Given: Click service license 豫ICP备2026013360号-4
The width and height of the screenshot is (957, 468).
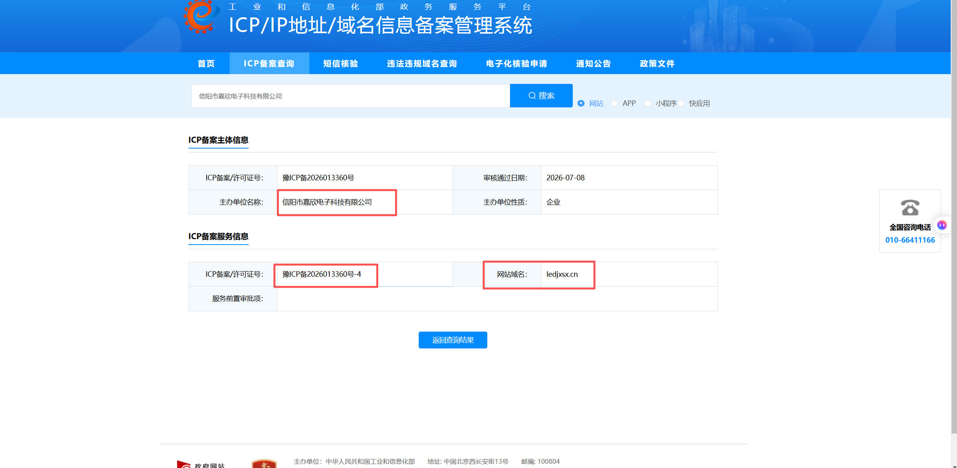Looking at the screenshot, I should click(x=321, y=274).
